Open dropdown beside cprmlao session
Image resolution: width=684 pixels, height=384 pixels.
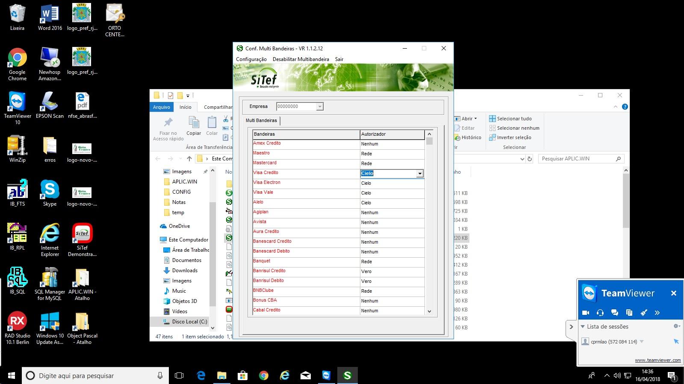click(642, 341)
